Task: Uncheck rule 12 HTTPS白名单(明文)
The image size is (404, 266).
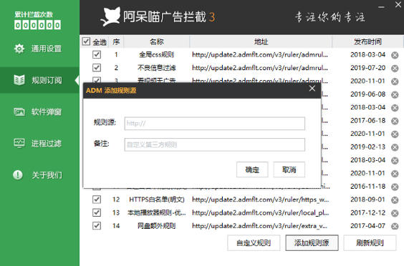Action: click(97, 199)
